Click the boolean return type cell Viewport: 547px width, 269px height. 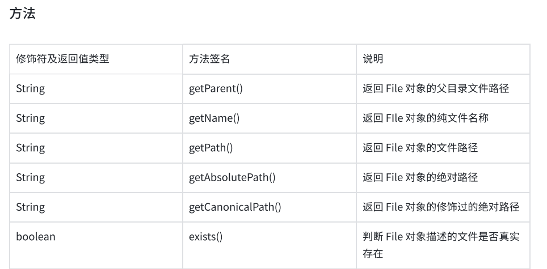pos(35,237)
